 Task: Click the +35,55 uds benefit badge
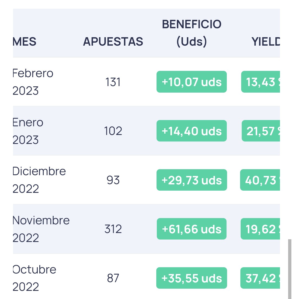coord(192,278)
